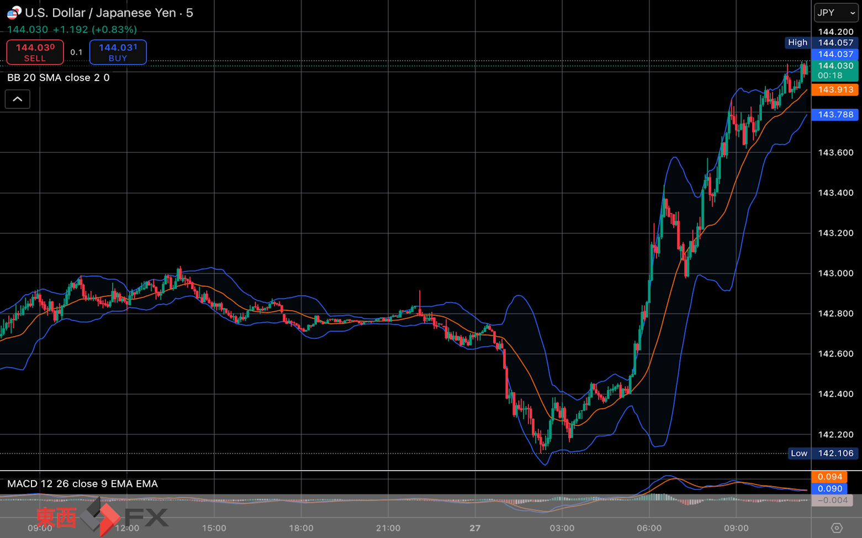Screen dimensions: 862x538
Task: Click the 27 date marker on time axis
Action: coord(475,528)
